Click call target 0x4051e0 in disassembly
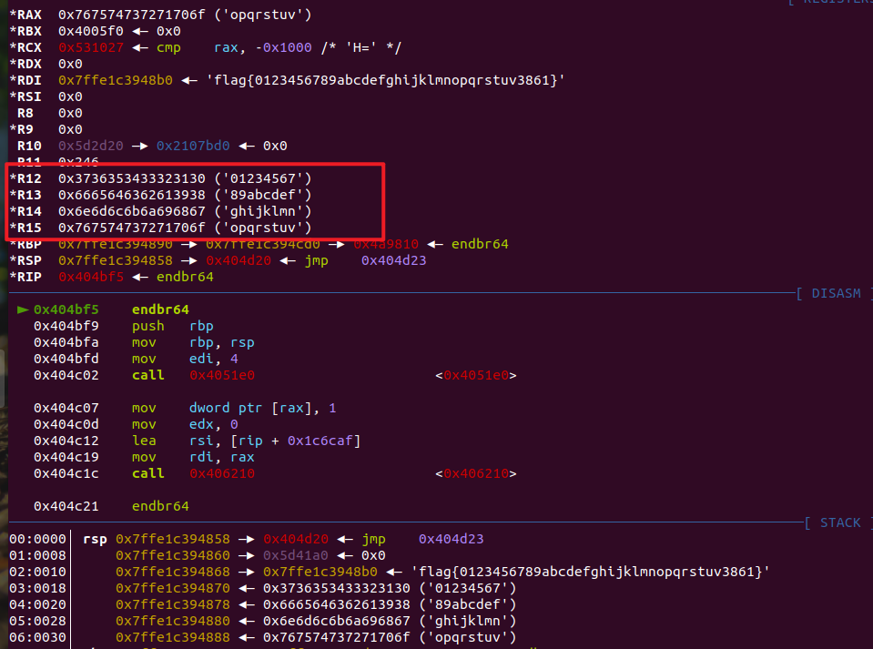This screenshot has height=649, width=873. [x=222, y=375]
